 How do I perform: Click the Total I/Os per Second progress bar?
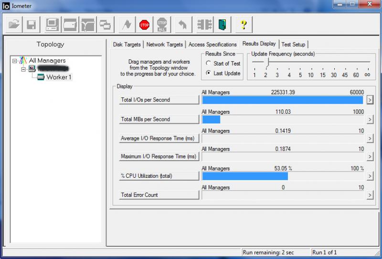click(x=283, y=100)
